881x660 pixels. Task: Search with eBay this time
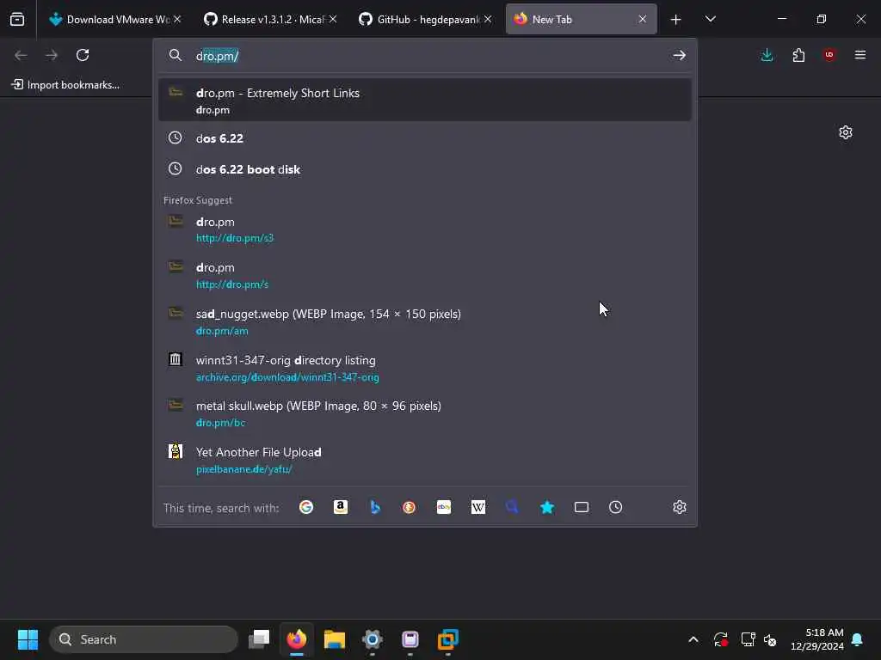pyautogui.click(x=444, y=507)
